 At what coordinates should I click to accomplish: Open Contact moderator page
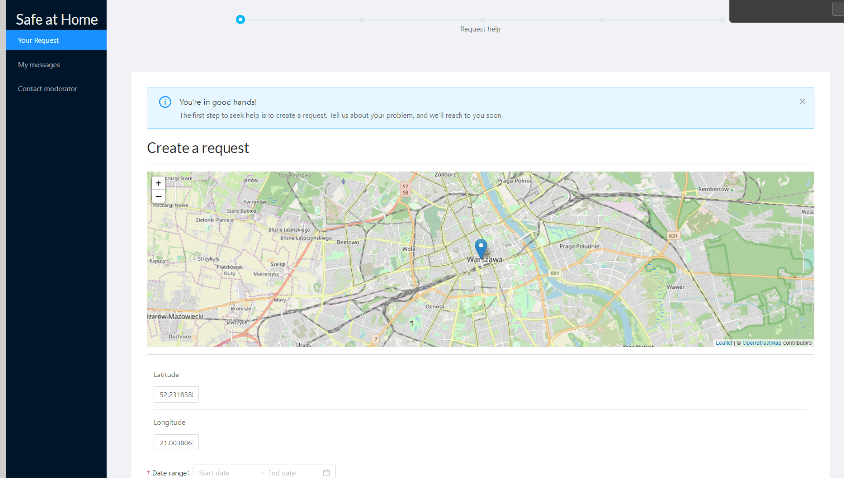[47, 89]
